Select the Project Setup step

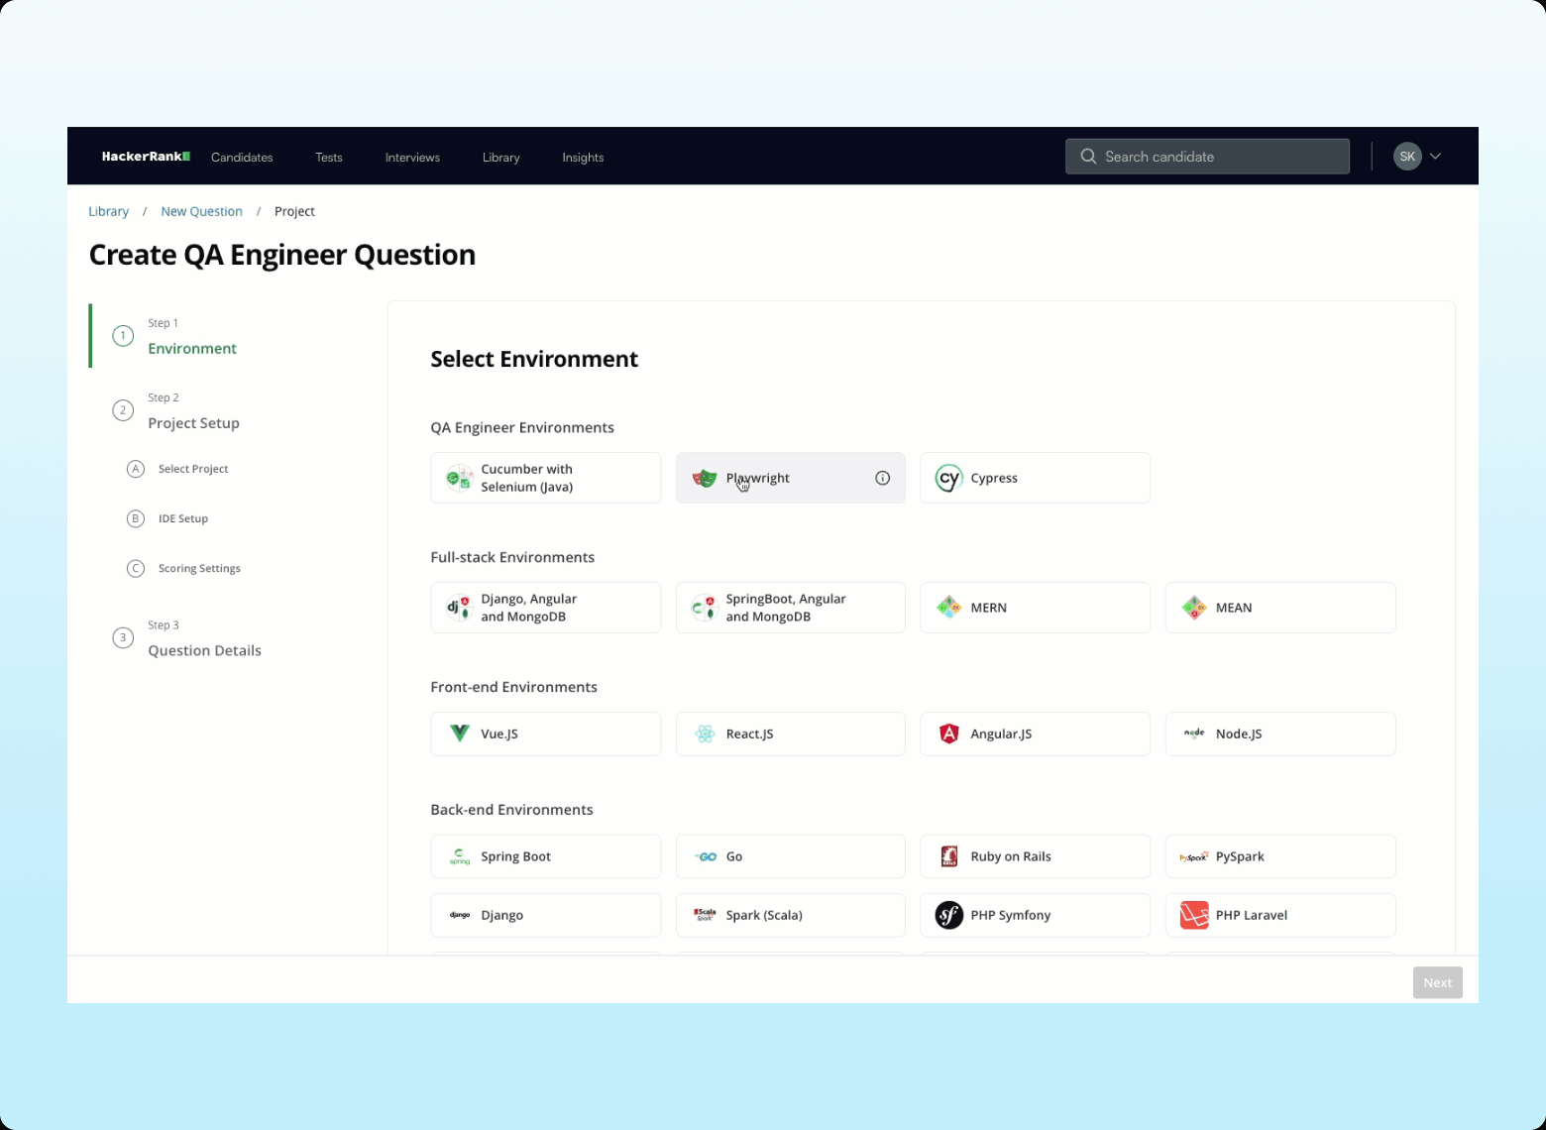193,423
